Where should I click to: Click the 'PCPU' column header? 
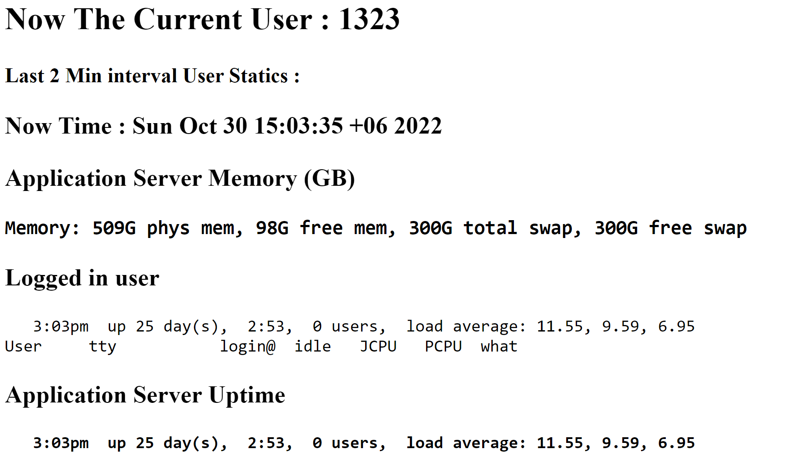point(443,346)
